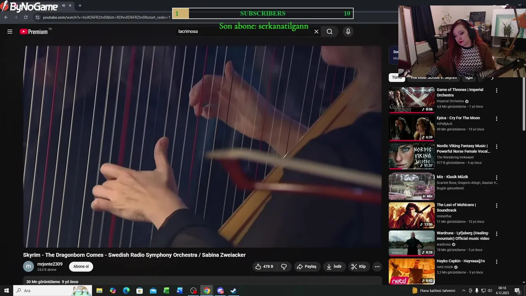Image resolution: width=526 pixels, height=296 pixels.
Task: Click The Wandering Innkeeper channel name
Action: 455,157
